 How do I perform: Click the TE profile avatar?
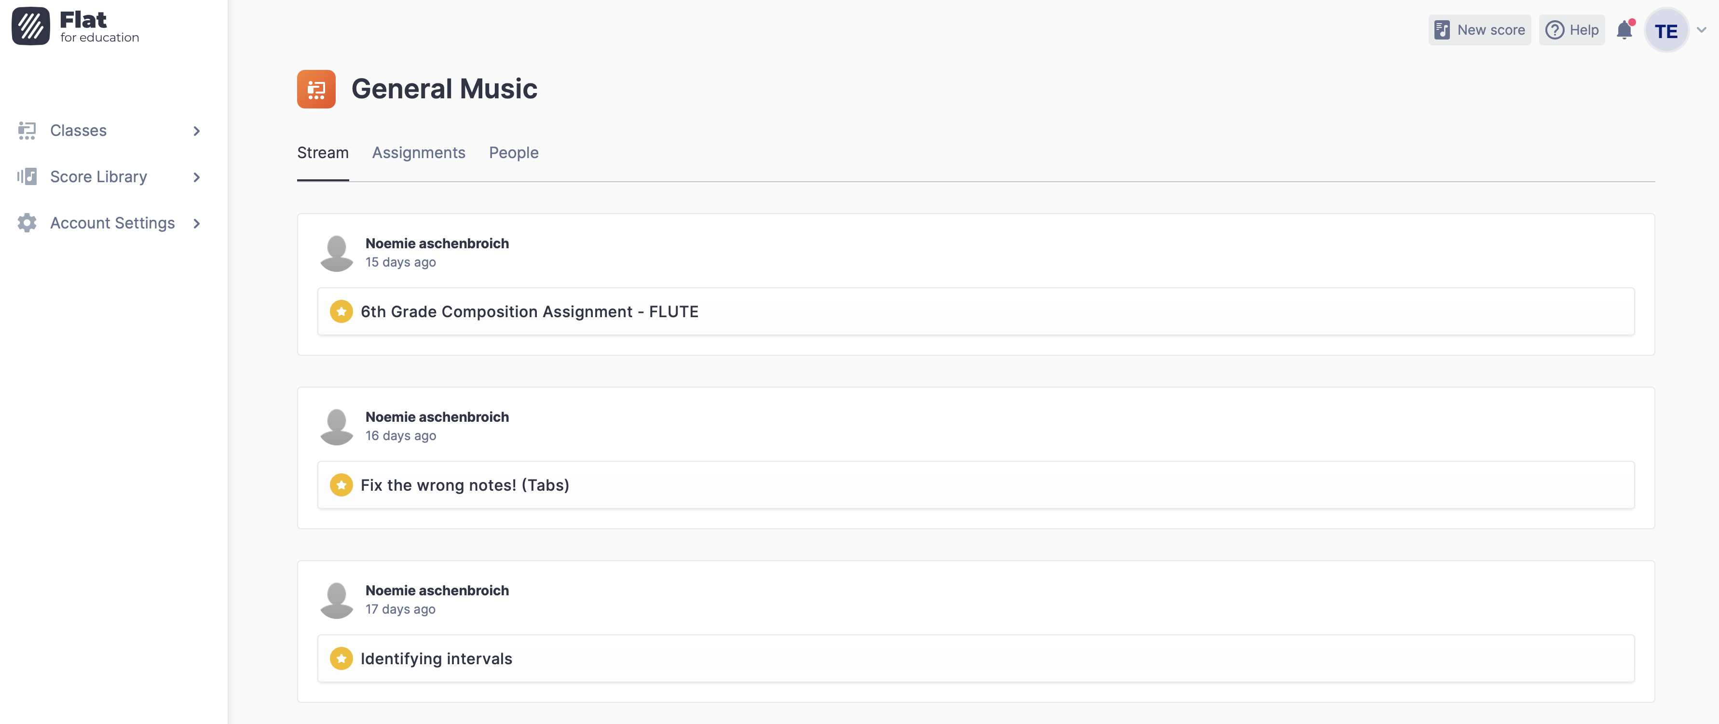1665,31
